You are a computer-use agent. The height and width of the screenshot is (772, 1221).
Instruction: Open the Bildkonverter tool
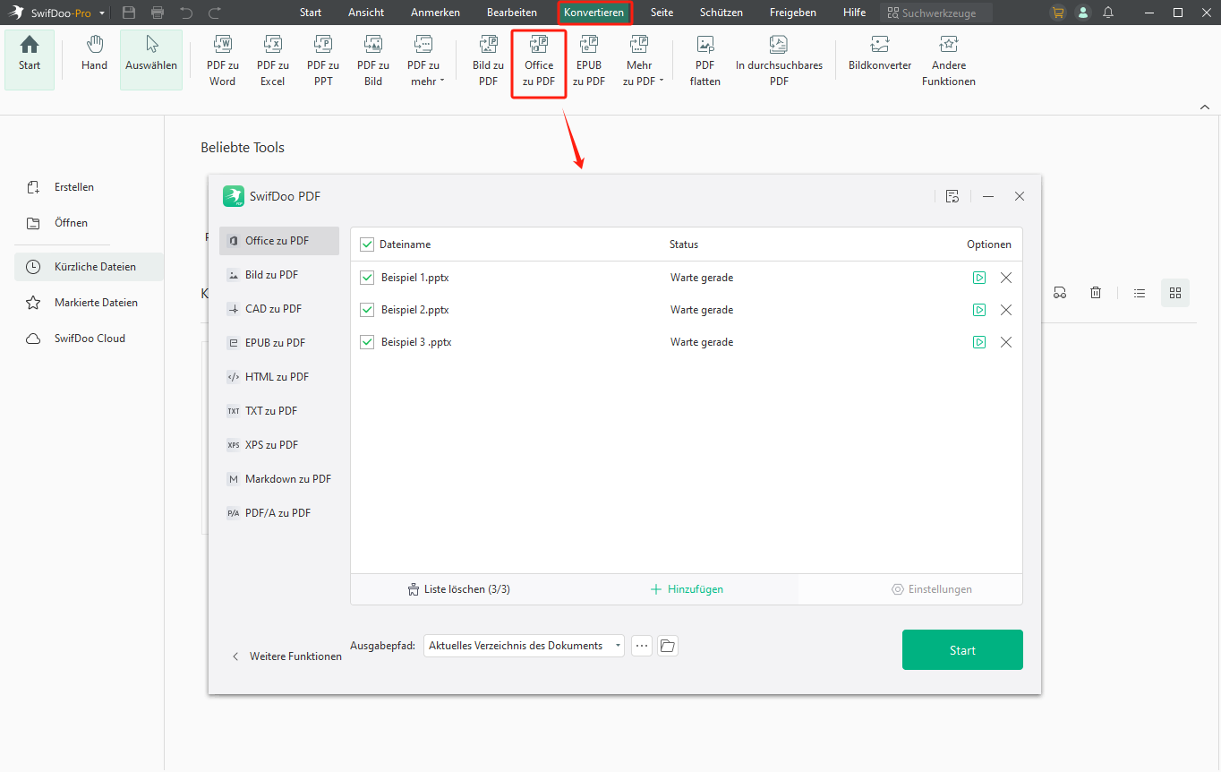(880, 54)
